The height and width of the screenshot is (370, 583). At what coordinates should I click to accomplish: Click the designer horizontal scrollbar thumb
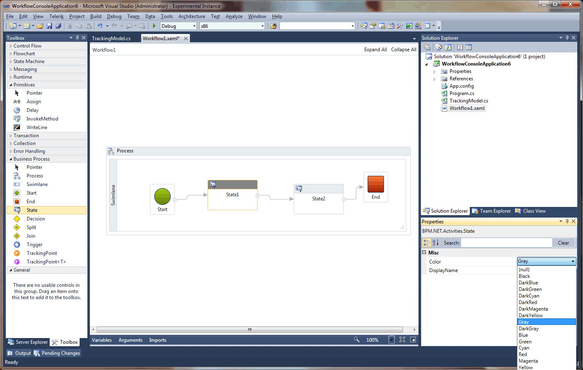(249, 329)
